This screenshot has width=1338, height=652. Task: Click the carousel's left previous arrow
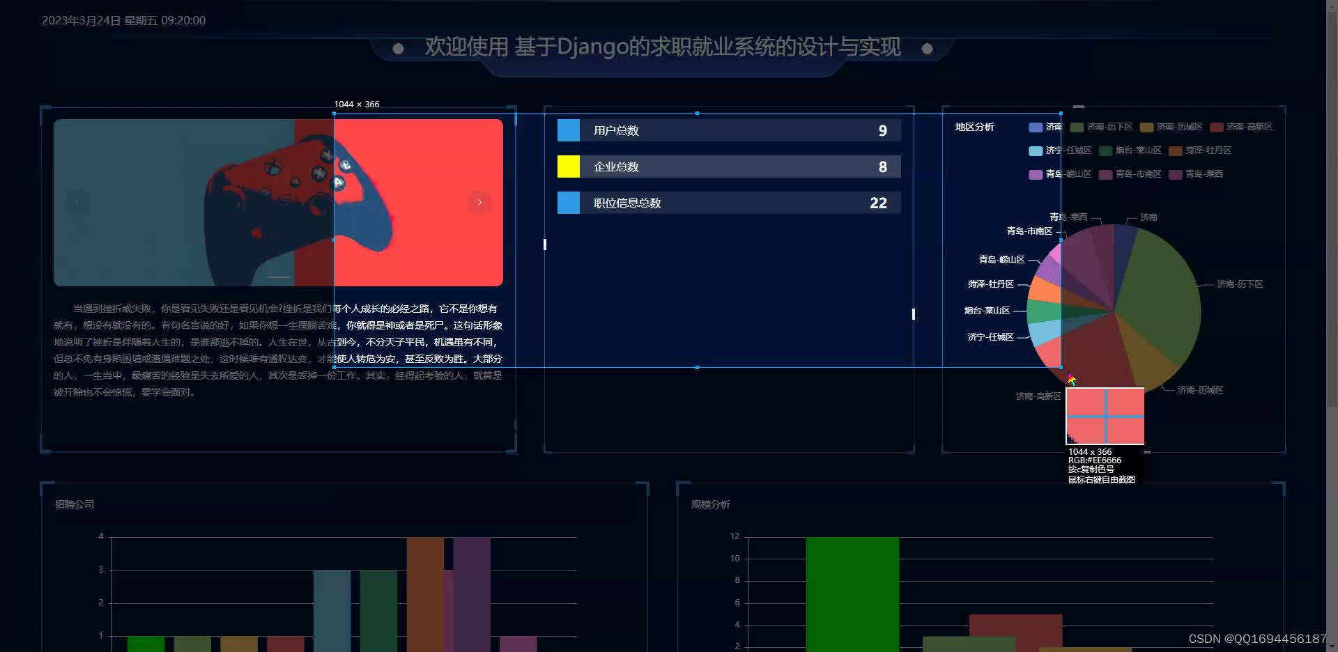[77, 203]
